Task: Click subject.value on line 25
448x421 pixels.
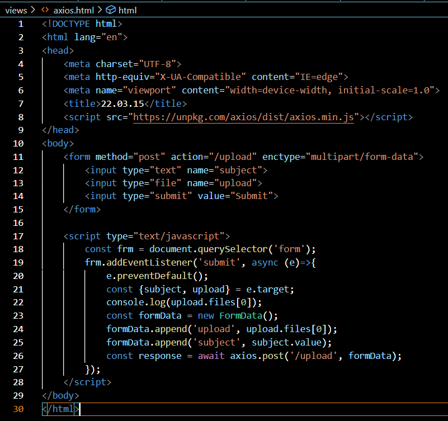Action: pos(286,343)
